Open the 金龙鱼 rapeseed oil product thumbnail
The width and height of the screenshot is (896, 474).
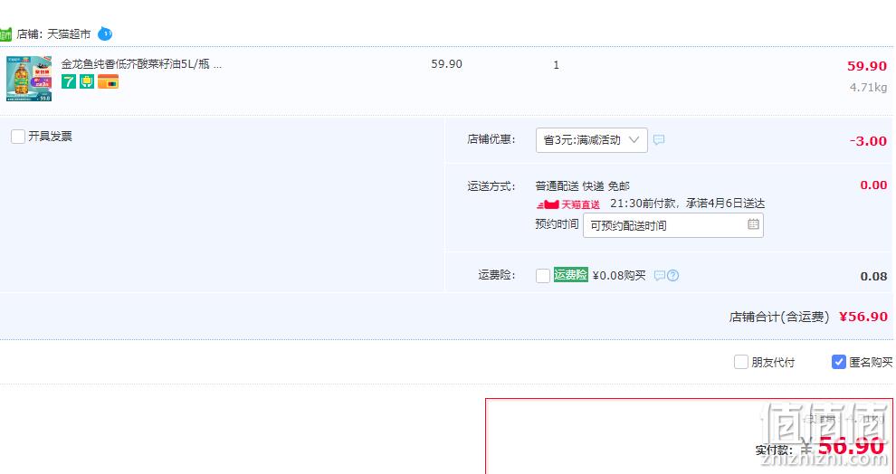tap(29, 79)
